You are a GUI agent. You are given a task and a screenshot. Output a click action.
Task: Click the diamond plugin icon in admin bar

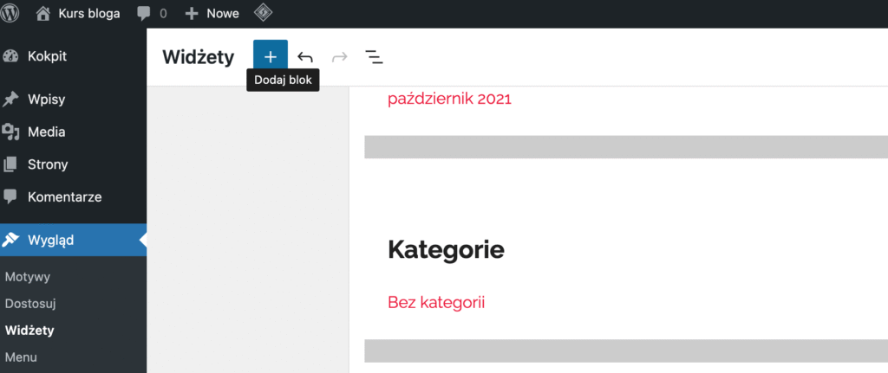click(263, 13)
